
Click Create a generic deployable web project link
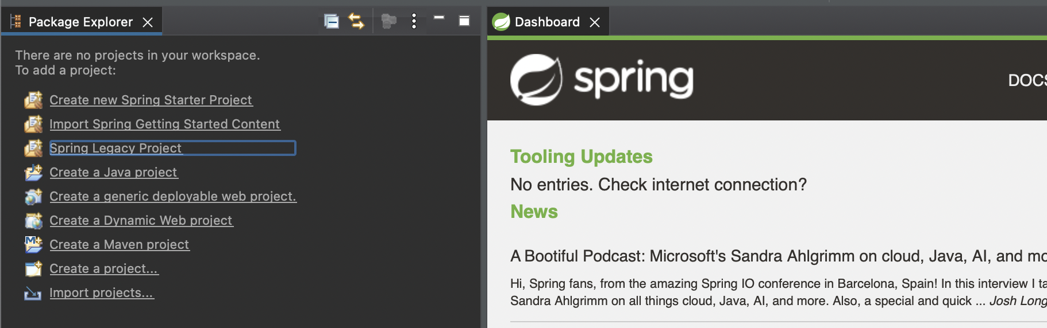(x=173, y=196)
